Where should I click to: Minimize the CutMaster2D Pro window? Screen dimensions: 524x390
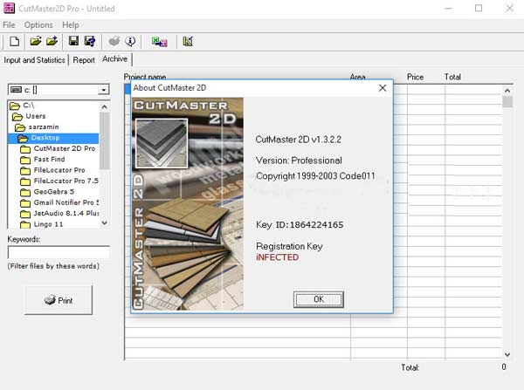pos(449,8)
